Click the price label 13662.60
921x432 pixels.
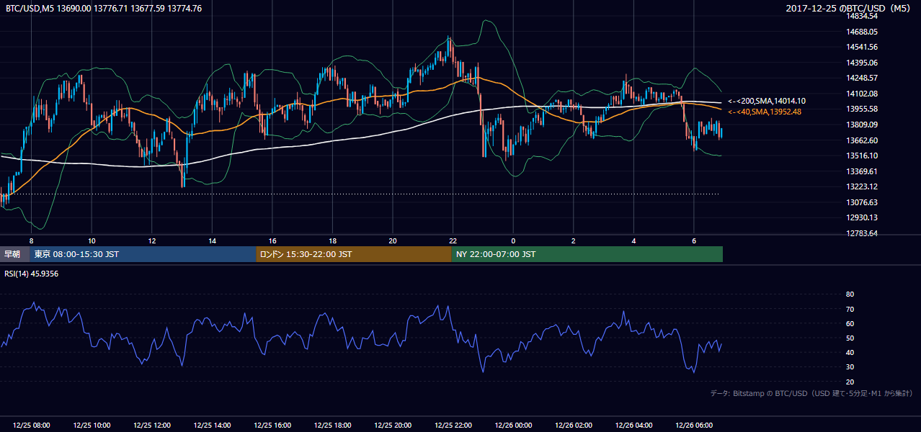click(862, 140)
